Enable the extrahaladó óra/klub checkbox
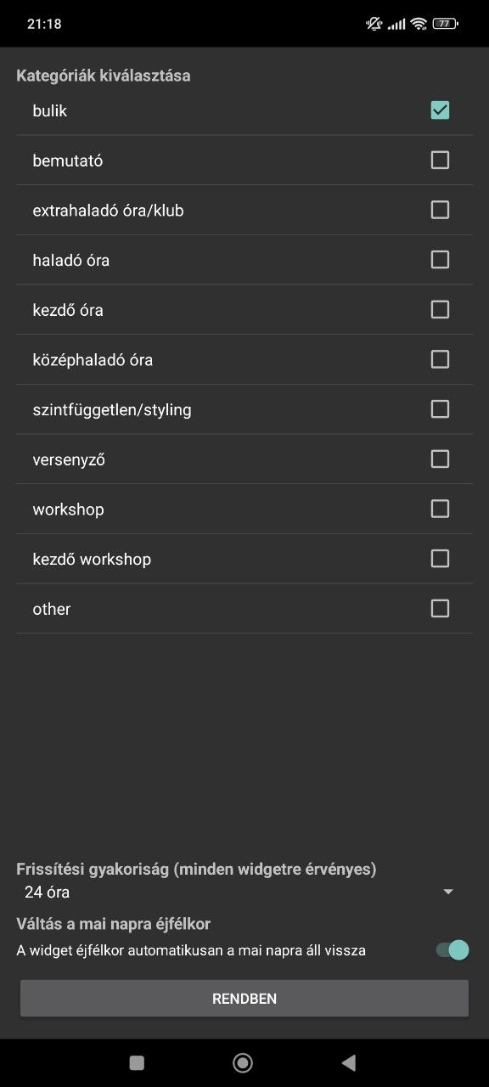 [440, 210]
